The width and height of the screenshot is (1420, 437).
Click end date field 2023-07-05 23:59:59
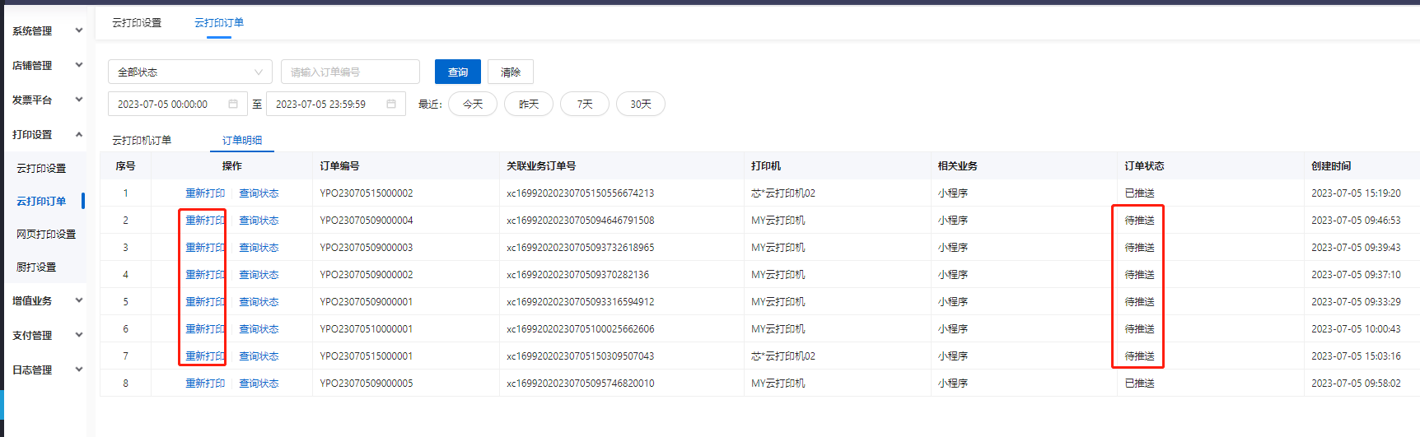click(336, 104)
